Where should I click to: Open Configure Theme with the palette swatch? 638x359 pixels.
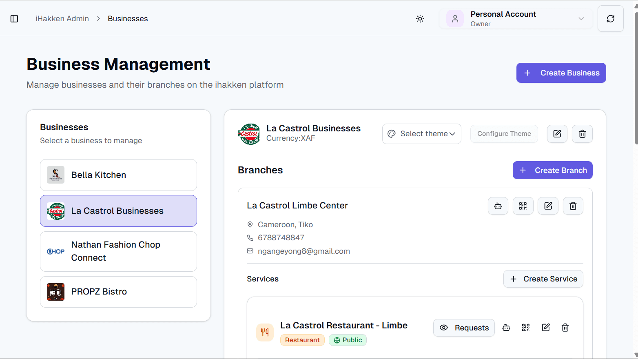click(504, 133)
